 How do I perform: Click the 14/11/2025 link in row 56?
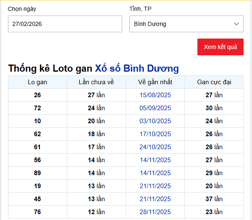tap(155, 160)
